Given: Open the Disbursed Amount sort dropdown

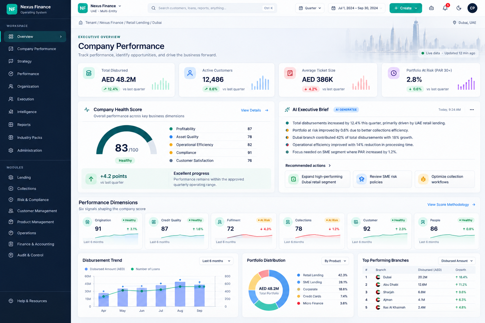Looking at the screenshot, I should pos(457,261).
